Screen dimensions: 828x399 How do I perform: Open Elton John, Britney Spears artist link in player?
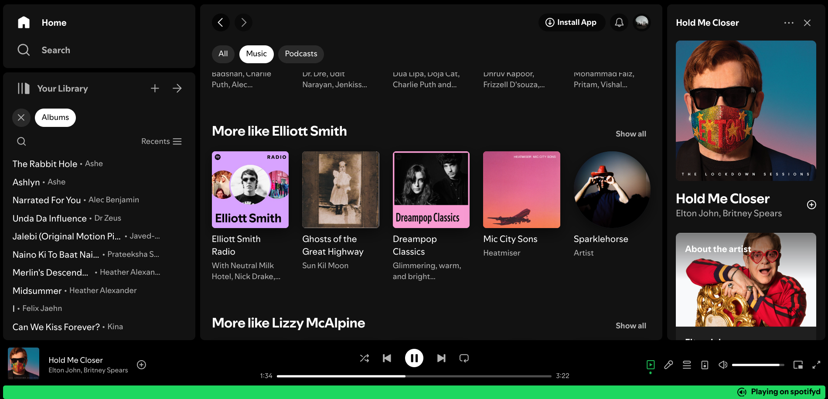point(88,370)
